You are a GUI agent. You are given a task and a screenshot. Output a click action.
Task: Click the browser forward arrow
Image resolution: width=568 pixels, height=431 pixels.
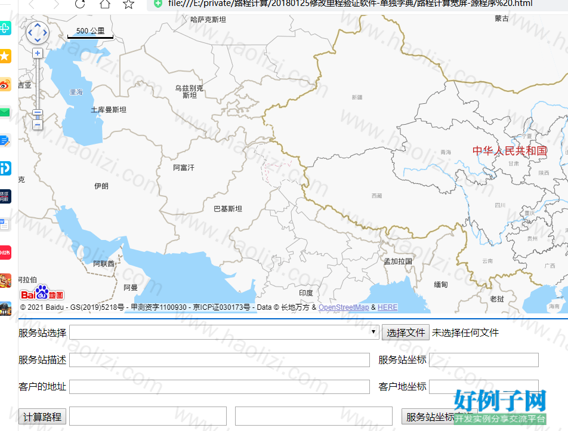[55, 4]
